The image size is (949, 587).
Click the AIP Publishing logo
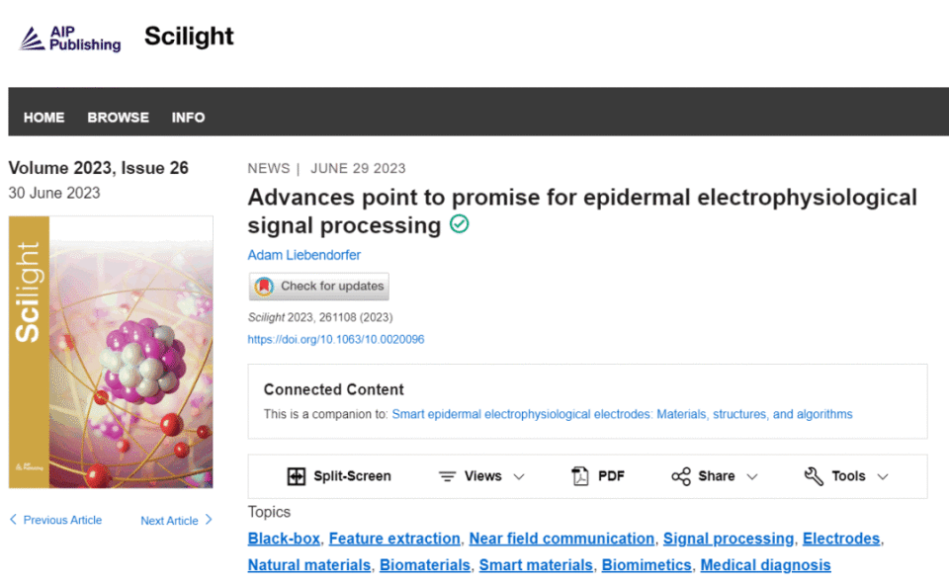point(70,39)
